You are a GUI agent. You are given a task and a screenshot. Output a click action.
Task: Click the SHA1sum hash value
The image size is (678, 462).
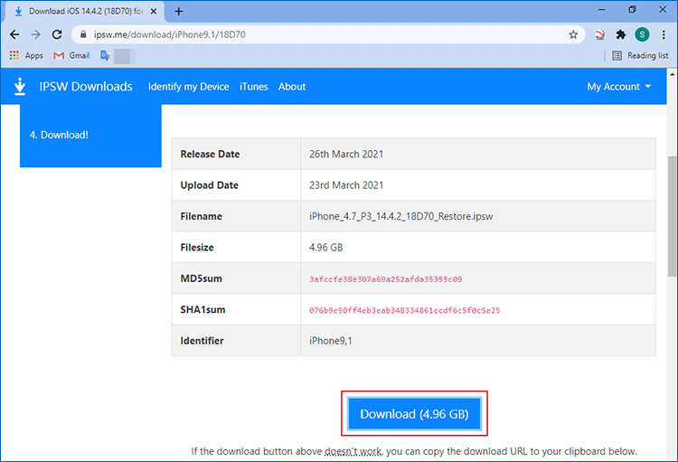click(405, 311)
